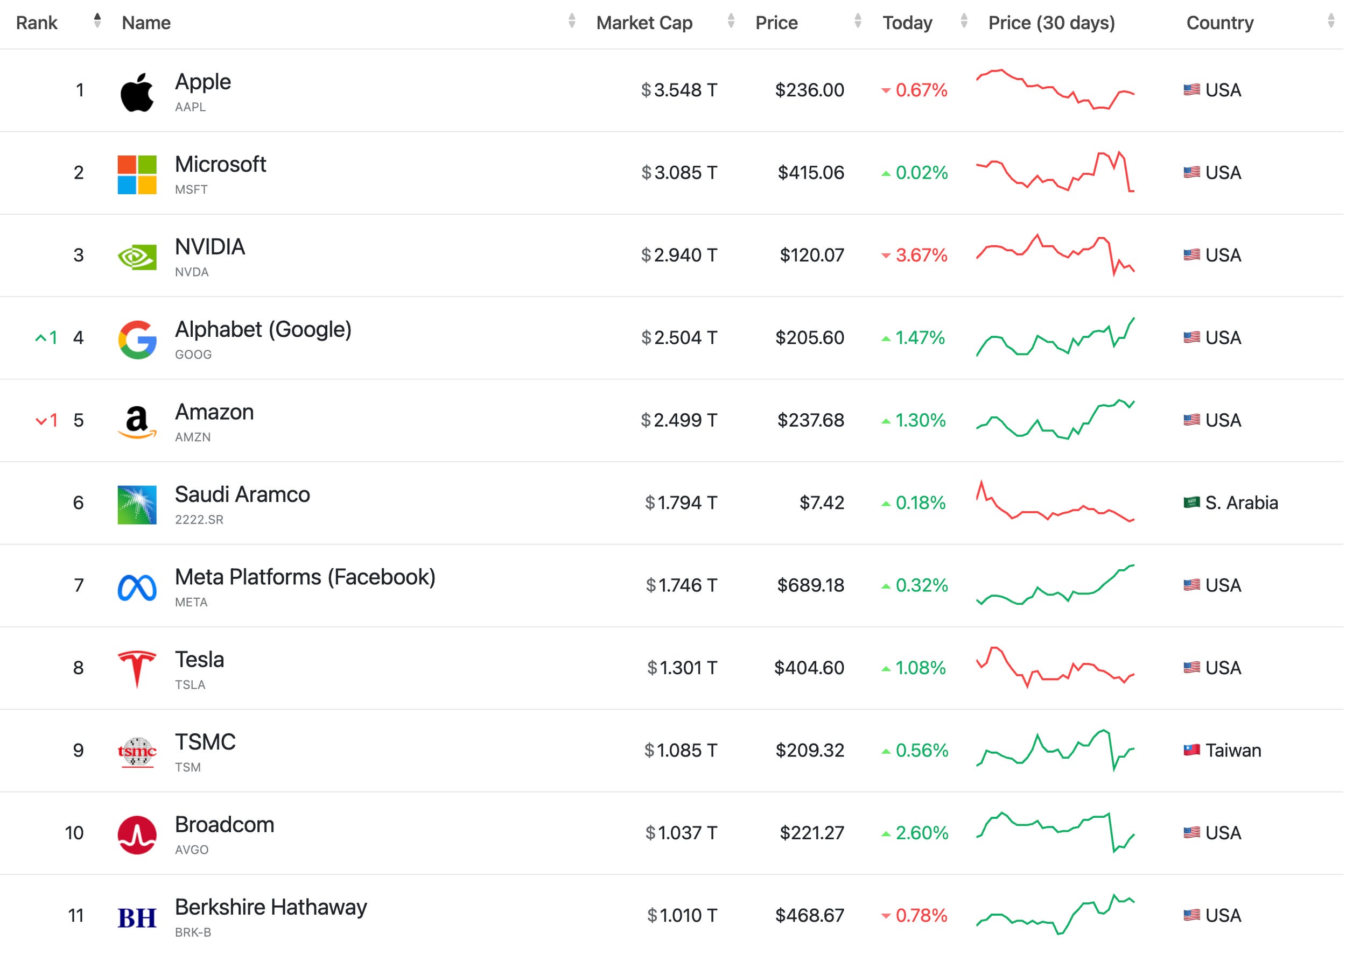The height and width of the screenshot is (955, 1346).
Task: Click Alphabet's 30-day price sparkline chart
Action: [1055, 337]
